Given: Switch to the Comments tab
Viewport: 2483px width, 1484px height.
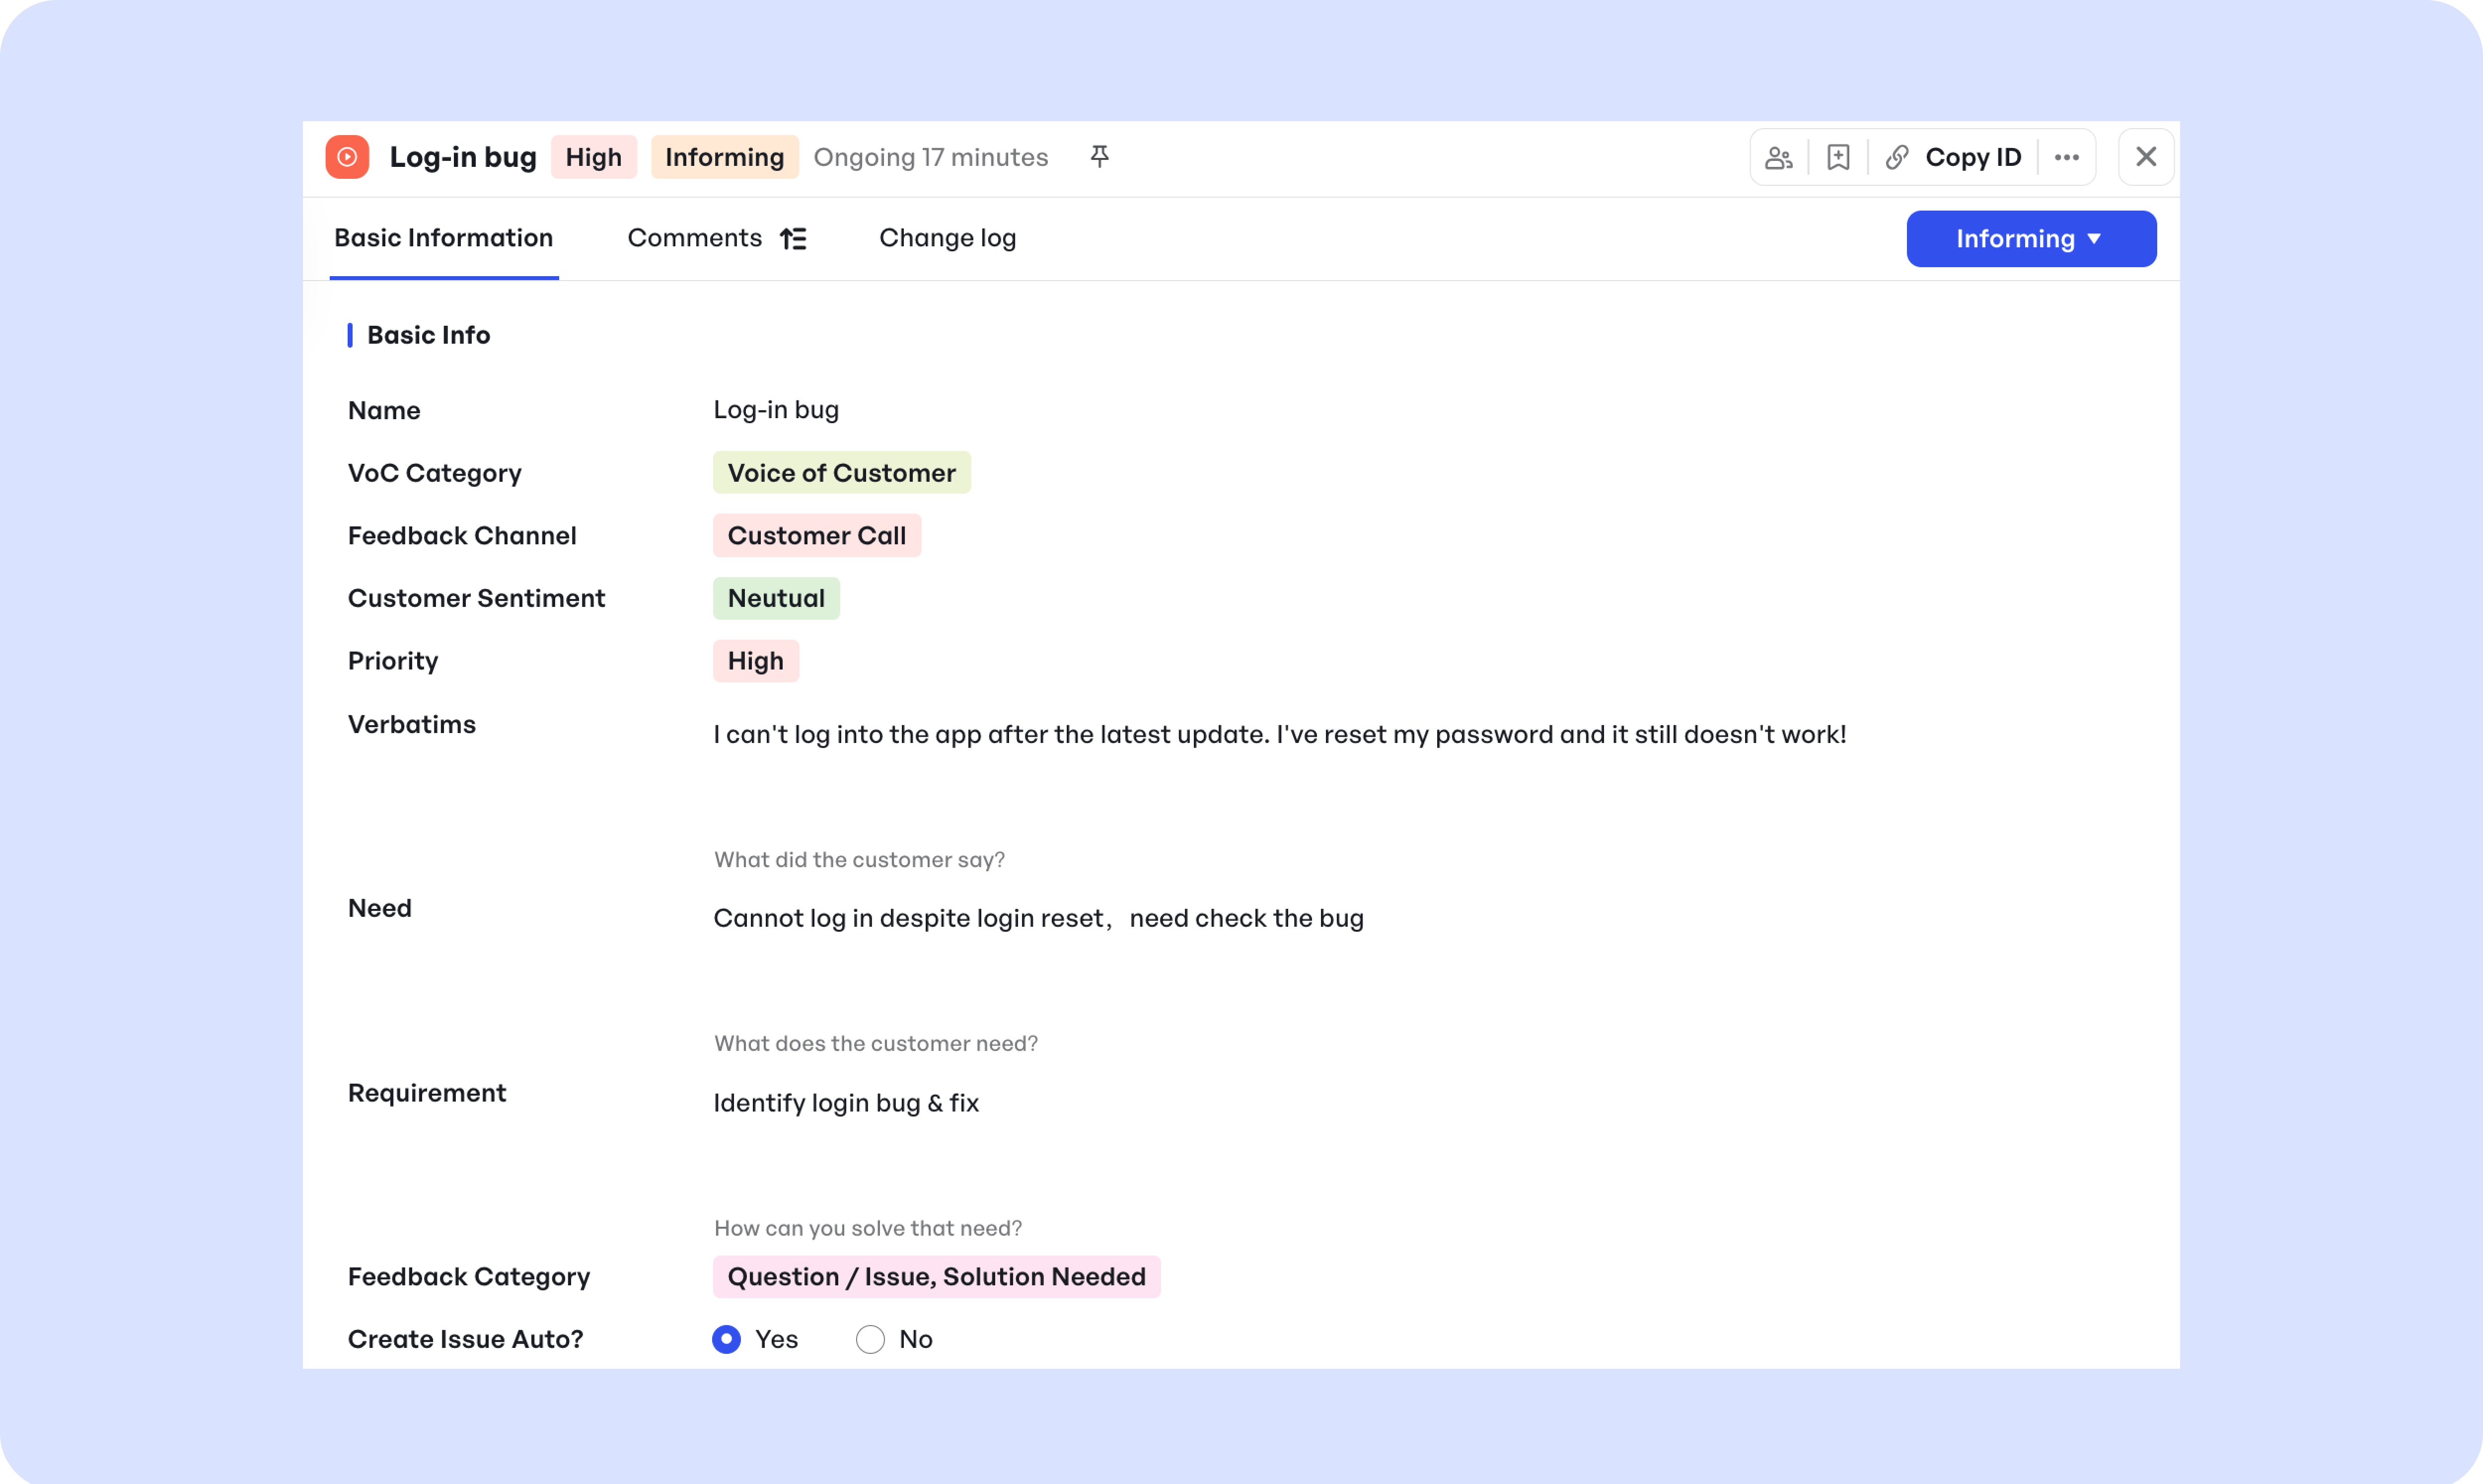Looking at the screenshot, I should 695,238.
